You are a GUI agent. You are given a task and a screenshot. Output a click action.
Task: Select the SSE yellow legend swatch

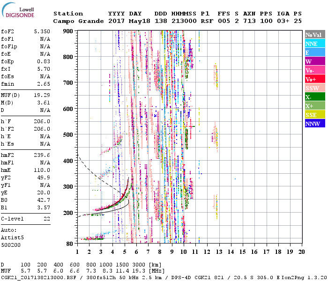pyautogui.click(x=315, y=115)
